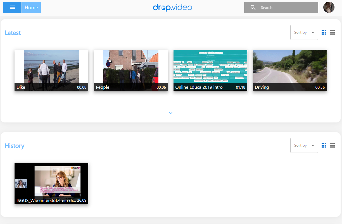
Task: Switch History section to grid view
Action: [x=324, y=145]
